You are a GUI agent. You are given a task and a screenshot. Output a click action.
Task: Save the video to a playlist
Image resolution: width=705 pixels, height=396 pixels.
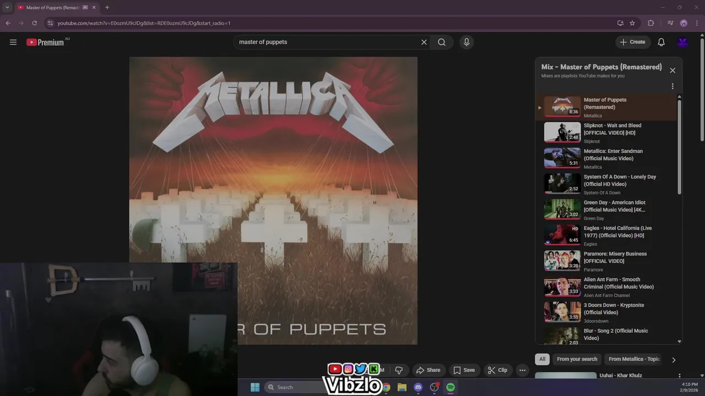pyautogui.click(x=464, y=370)
